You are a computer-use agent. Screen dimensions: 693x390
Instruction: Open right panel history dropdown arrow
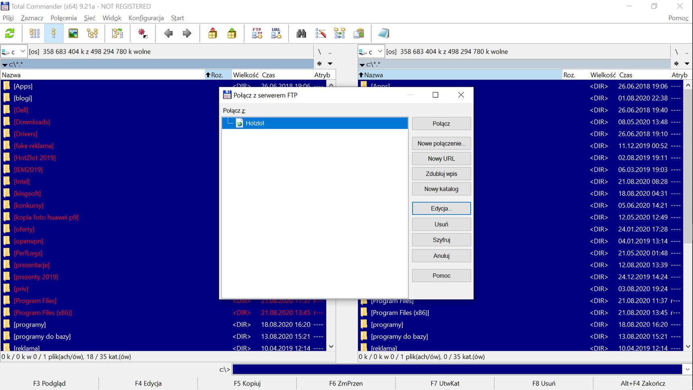point(687,64)
